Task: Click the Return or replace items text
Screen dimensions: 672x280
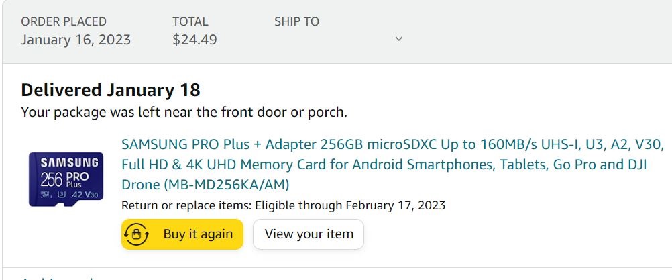Action: click(186, 205)
